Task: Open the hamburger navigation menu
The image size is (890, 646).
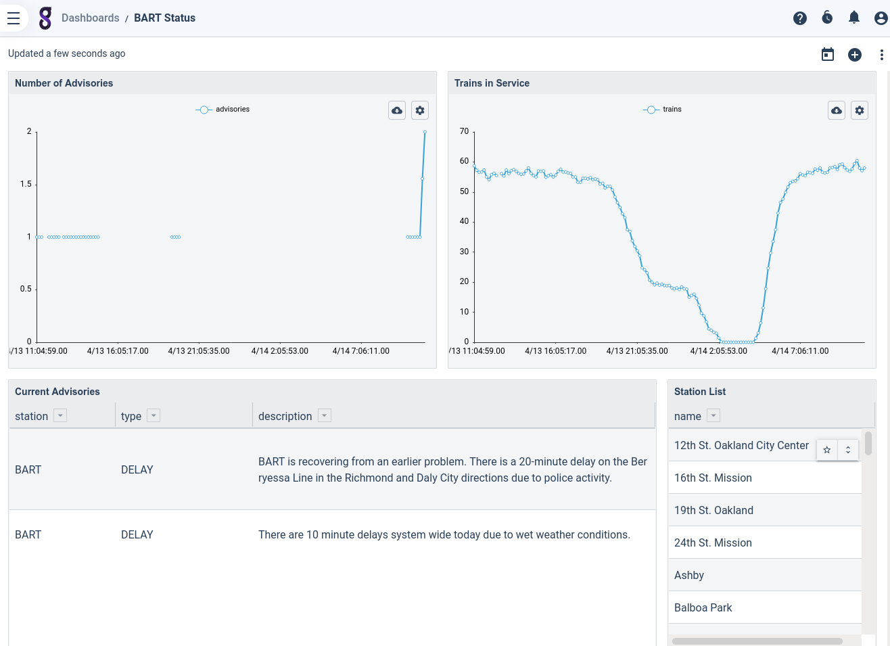Action: 14,18
